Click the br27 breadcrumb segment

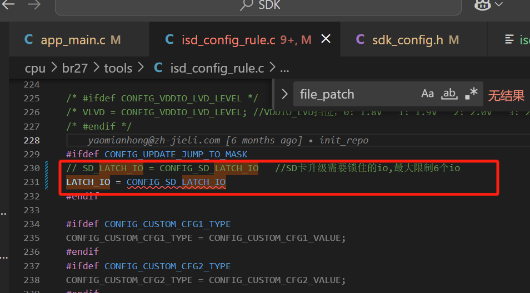74,69
